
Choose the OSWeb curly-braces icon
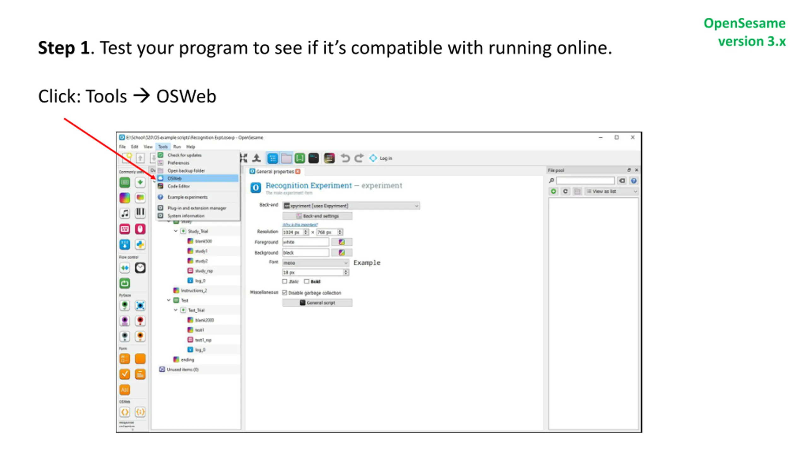click(x=140, y=412)
